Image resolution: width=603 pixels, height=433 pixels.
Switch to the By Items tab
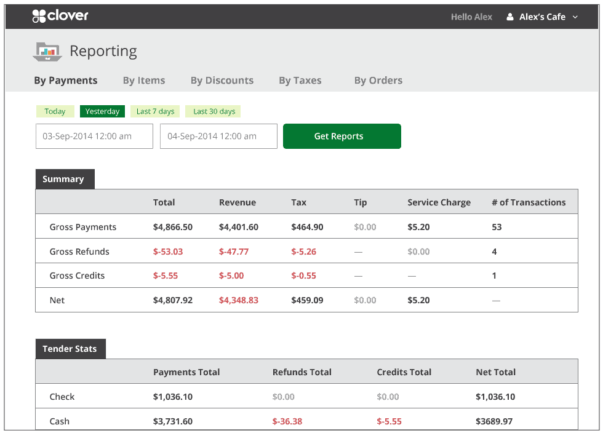[143, 80]
